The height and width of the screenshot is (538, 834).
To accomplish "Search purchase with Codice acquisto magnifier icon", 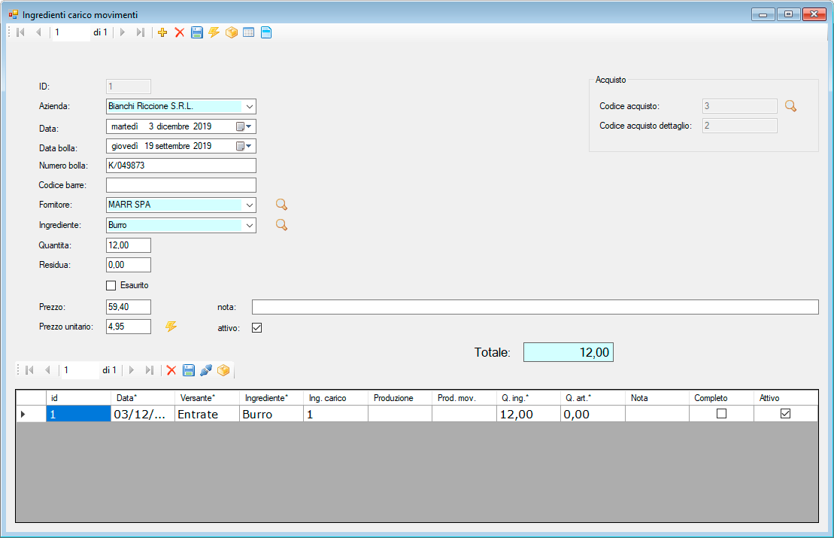I will click(791, 106).
